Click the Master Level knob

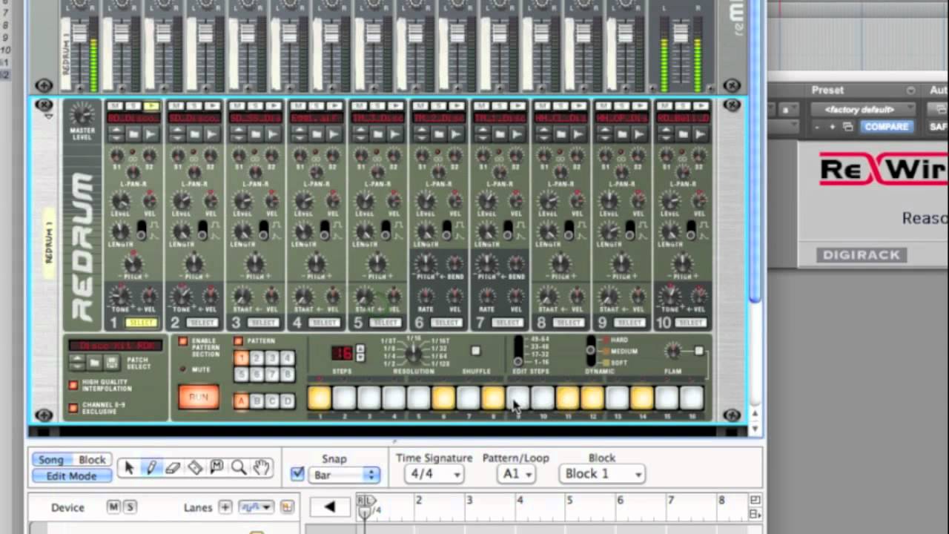82,116
